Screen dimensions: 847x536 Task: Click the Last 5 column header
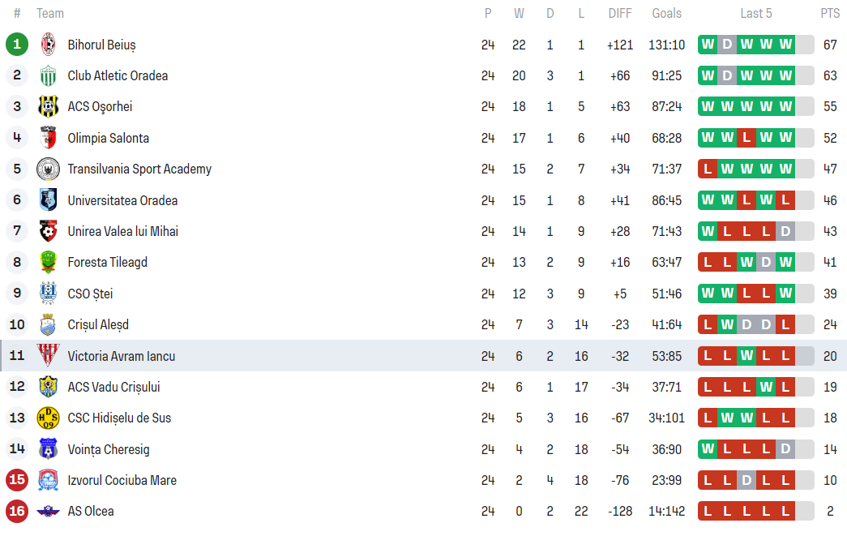755,13
